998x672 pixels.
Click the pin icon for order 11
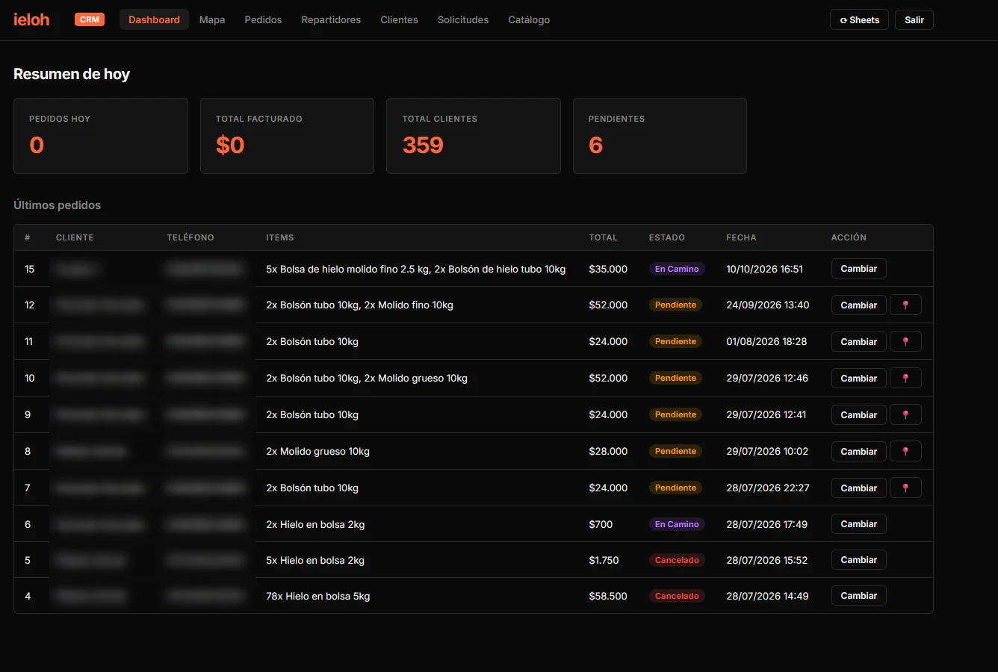click(x=905, y=341)
